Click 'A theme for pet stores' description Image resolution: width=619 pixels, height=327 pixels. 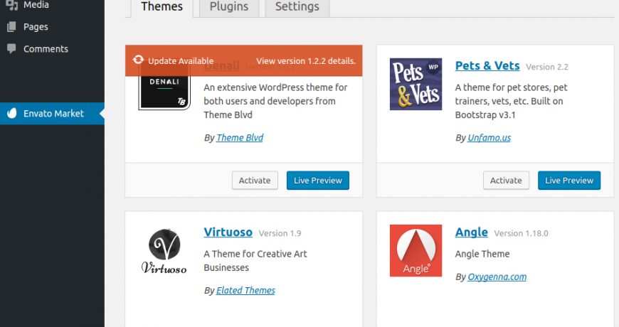(512, 101)
